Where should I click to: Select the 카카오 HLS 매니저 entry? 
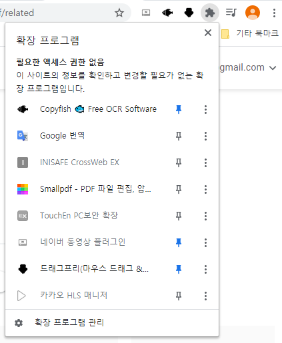(73, 296)
